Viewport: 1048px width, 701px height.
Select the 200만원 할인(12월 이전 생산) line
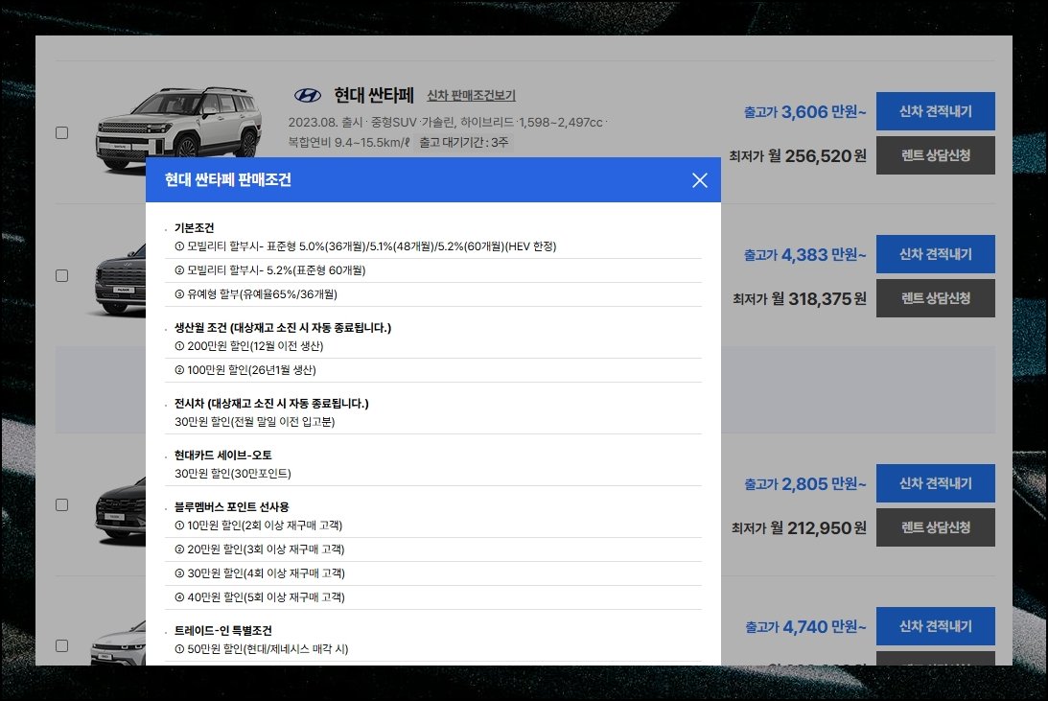(248, 346)
